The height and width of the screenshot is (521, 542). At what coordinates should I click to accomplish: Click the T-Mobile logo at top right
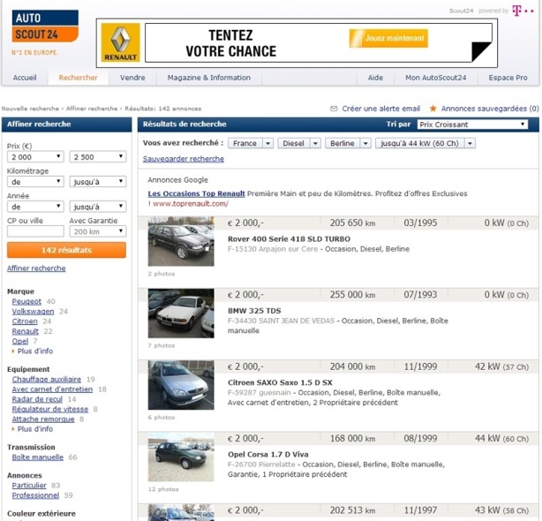528,11
